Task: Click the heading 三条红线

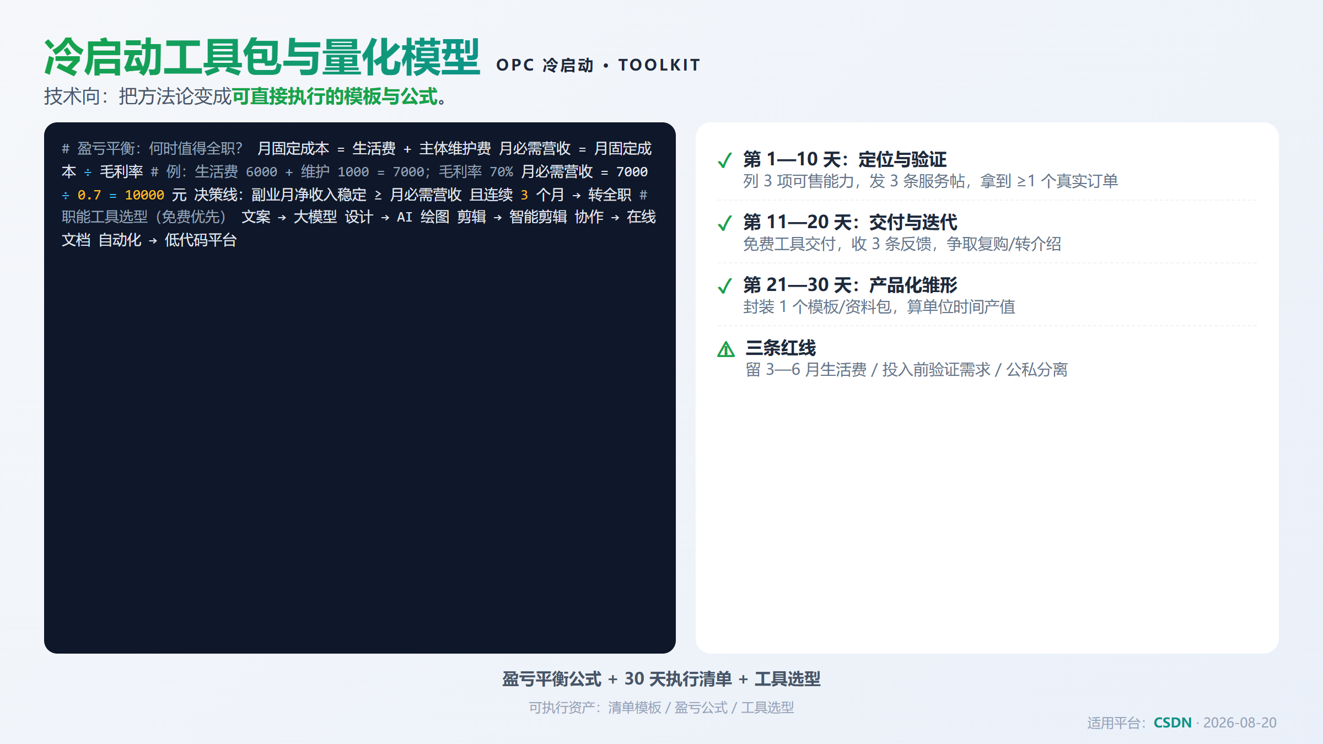Action: point(781,348)
